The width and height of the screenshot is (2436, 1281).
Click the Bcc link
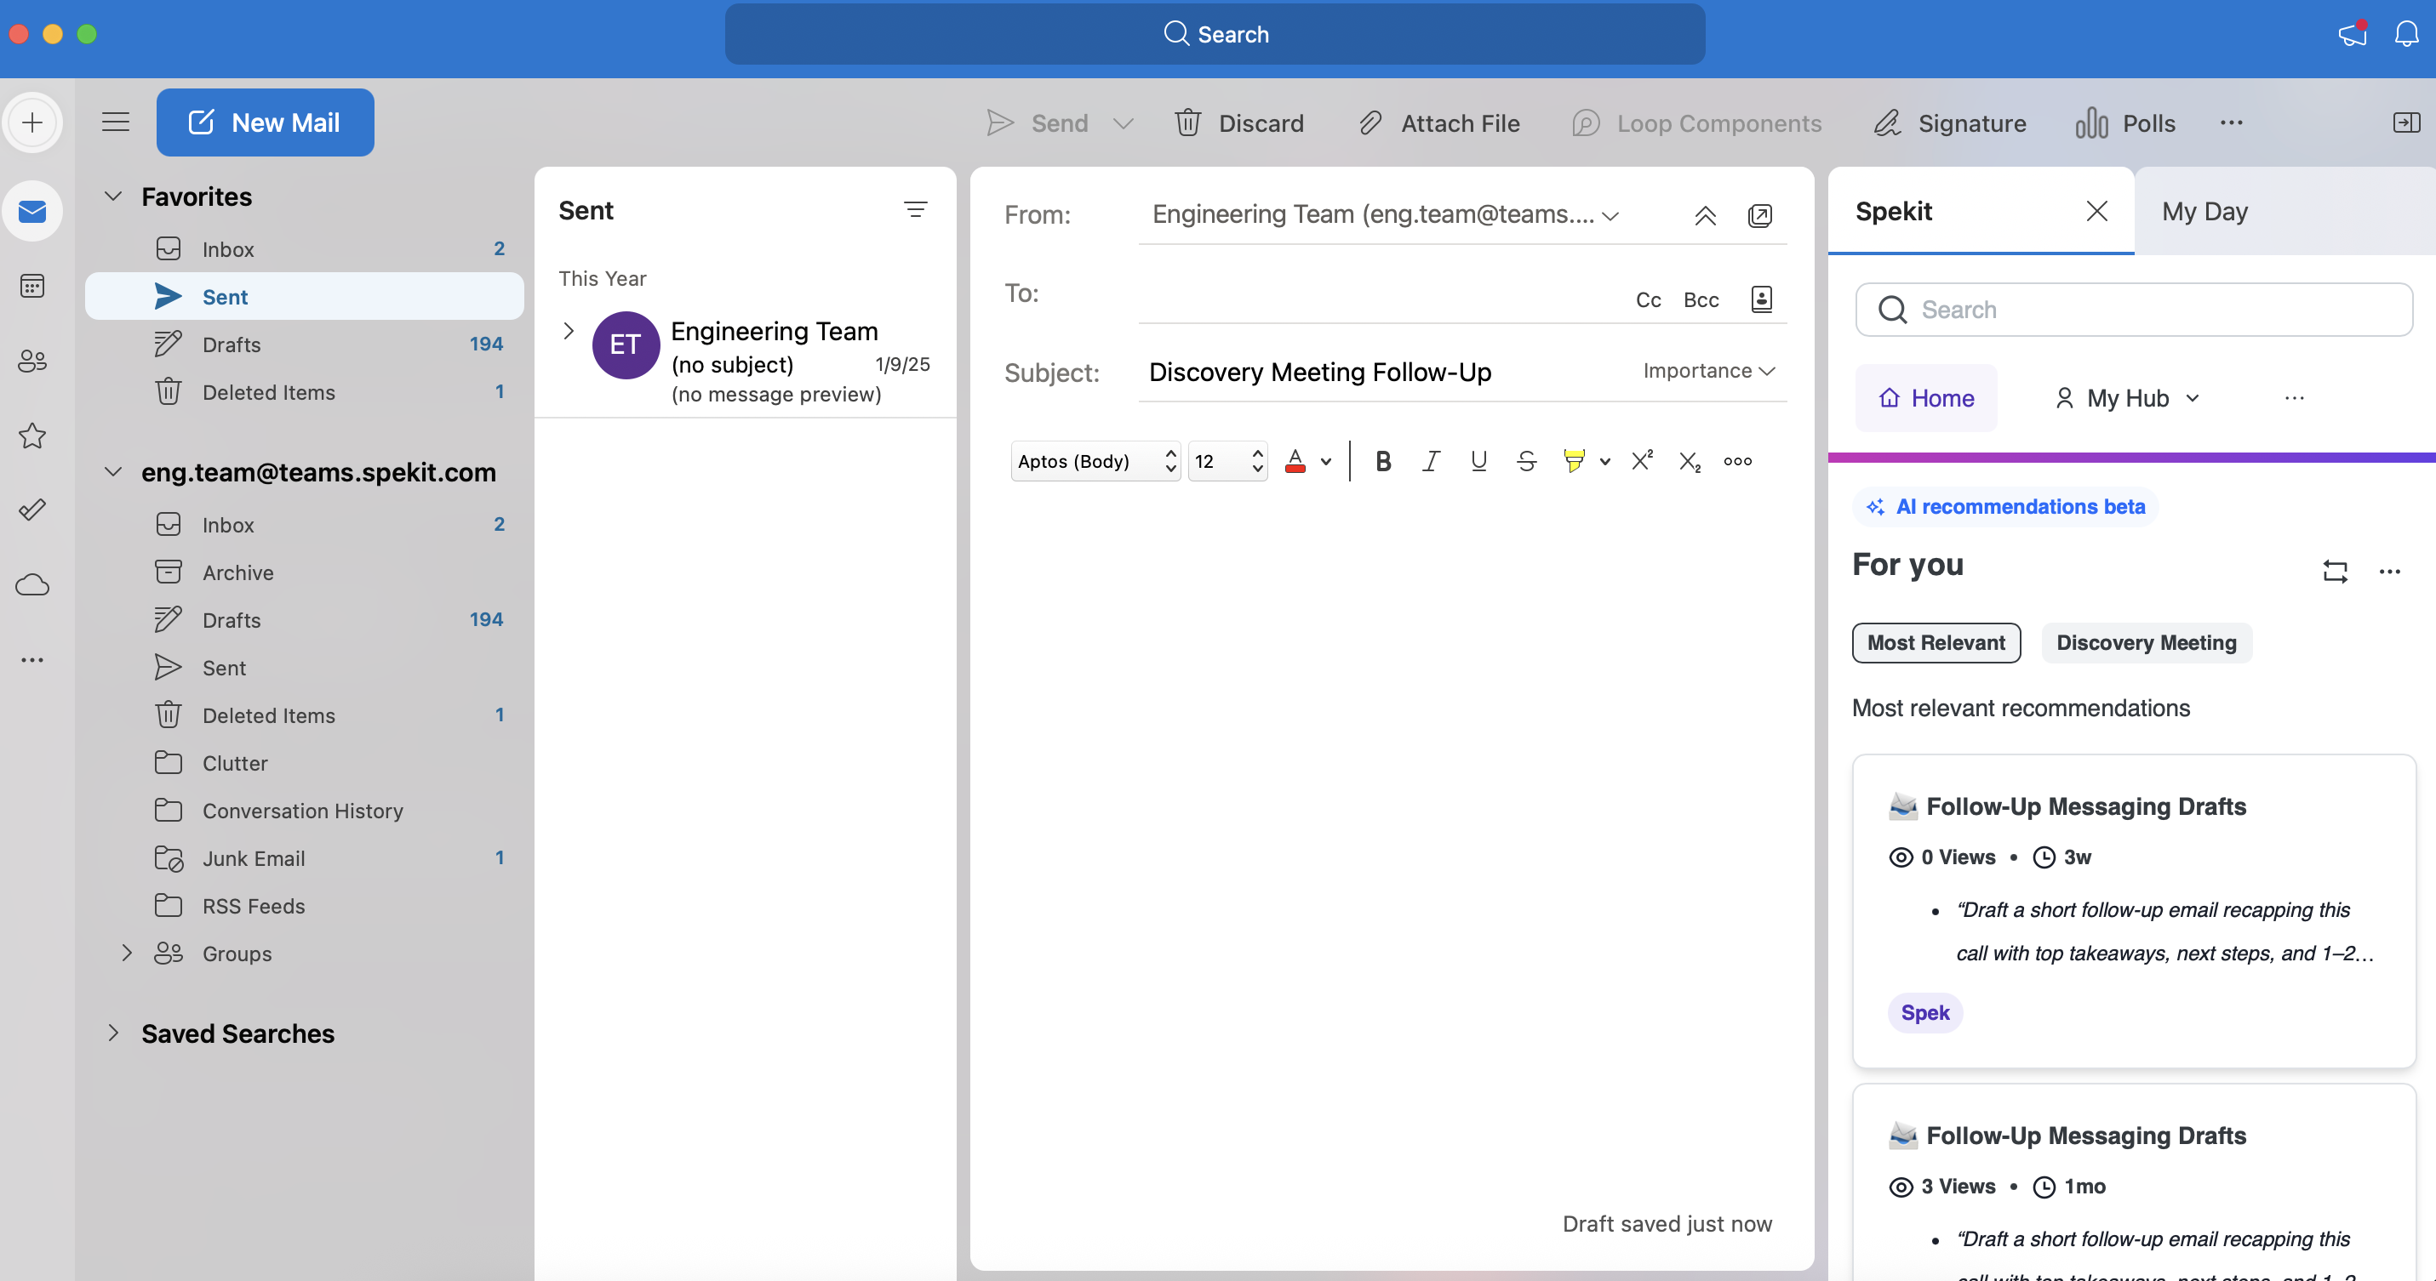(1701, 299)
